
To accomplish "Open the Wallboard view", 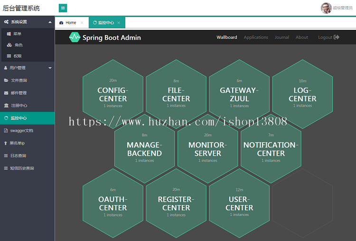I will pyautogui.click(x=226, y=37).
